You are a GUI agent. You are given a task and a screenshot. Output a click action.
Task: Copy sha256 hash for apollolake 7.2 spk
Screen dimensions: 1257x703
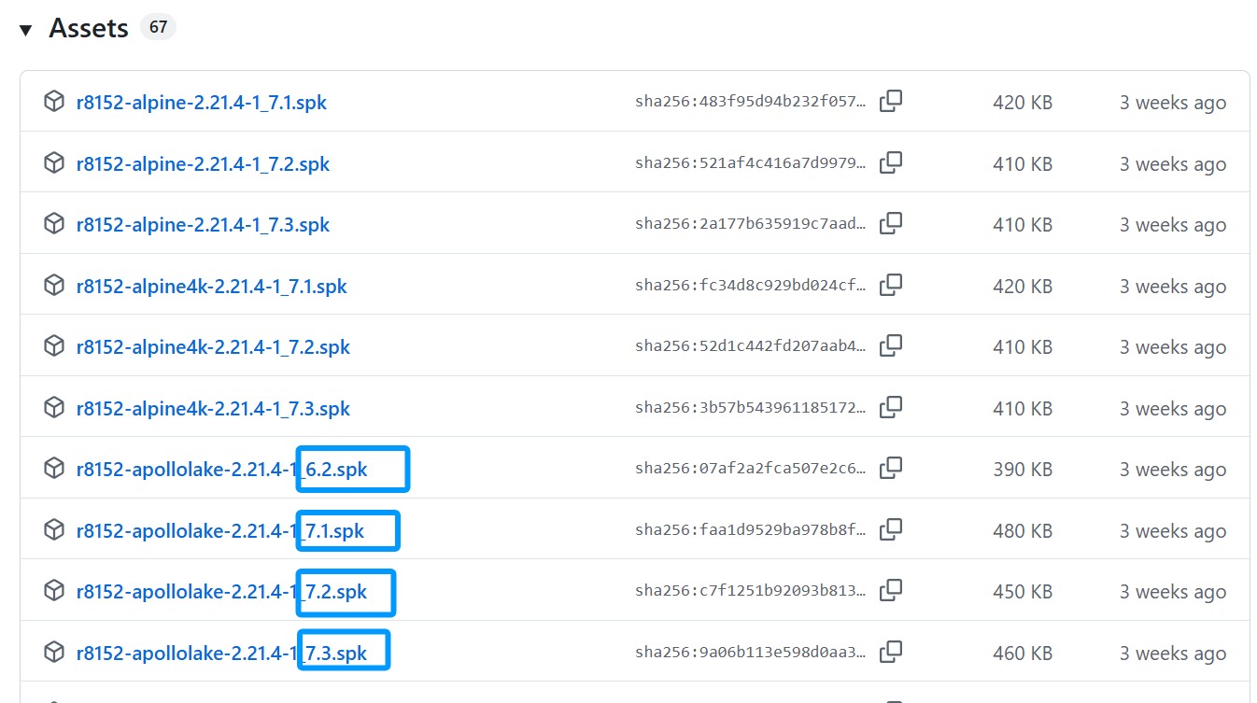point(891,591)
